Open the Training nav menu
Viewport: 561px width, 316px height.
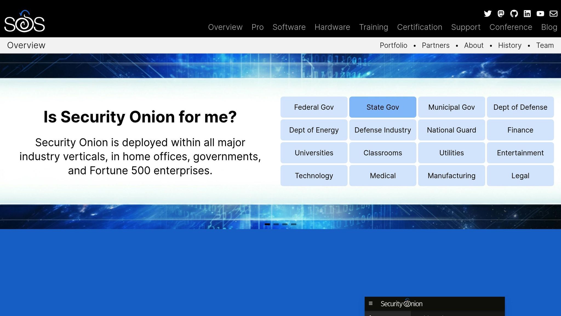(x=374, y=27)
